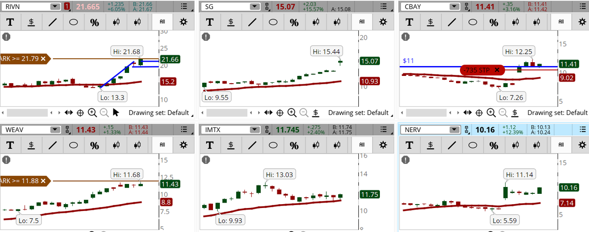Choose the trendline tool in RIVN chart

pos(52,22)
